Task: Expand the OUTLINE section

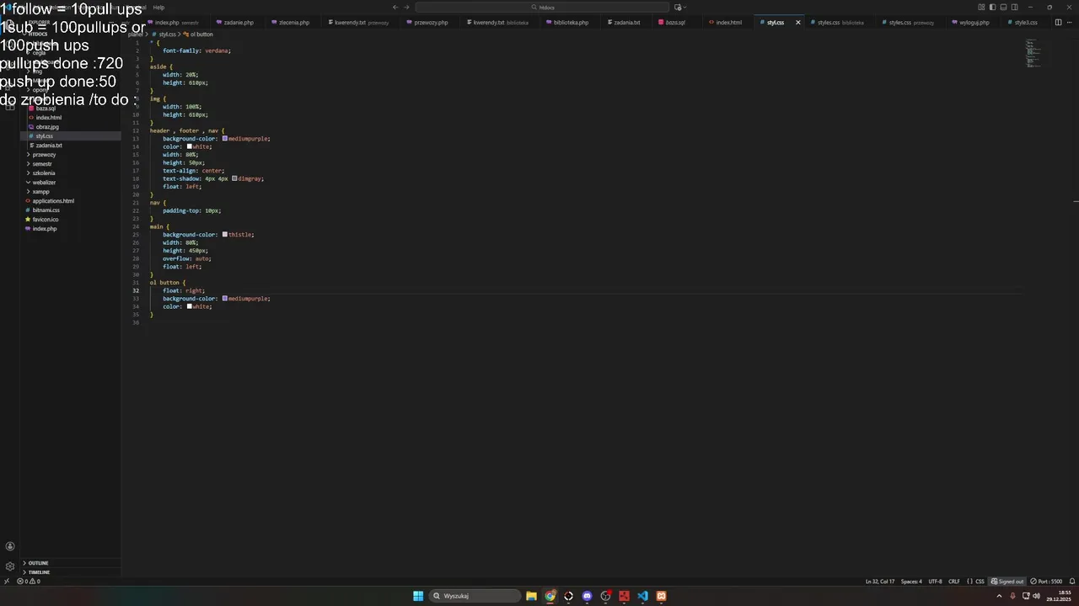Action: pos(71,563)
